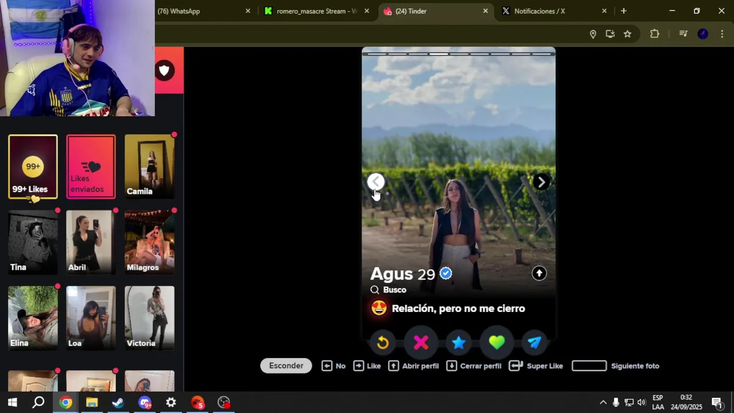Open Settings gear in taskbar

171,402
